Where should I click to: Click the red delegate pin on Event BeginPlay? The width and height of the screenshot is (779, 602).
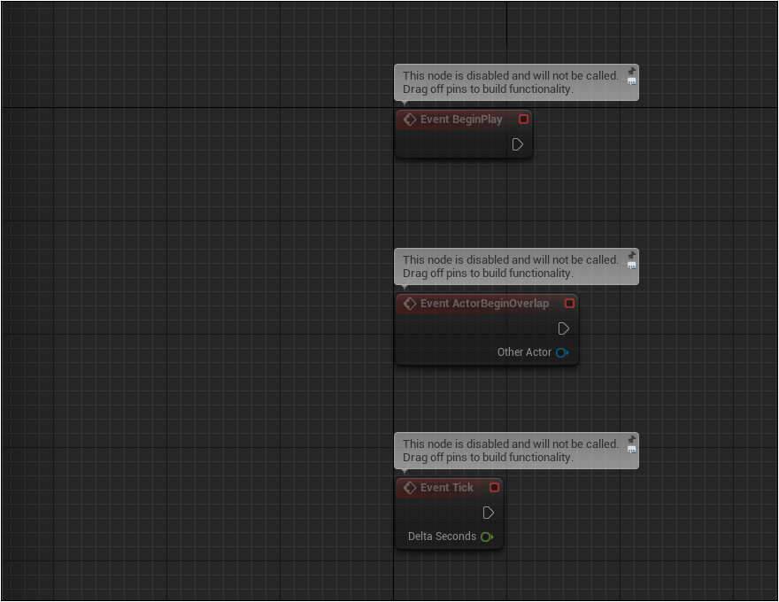pos(523,120)
